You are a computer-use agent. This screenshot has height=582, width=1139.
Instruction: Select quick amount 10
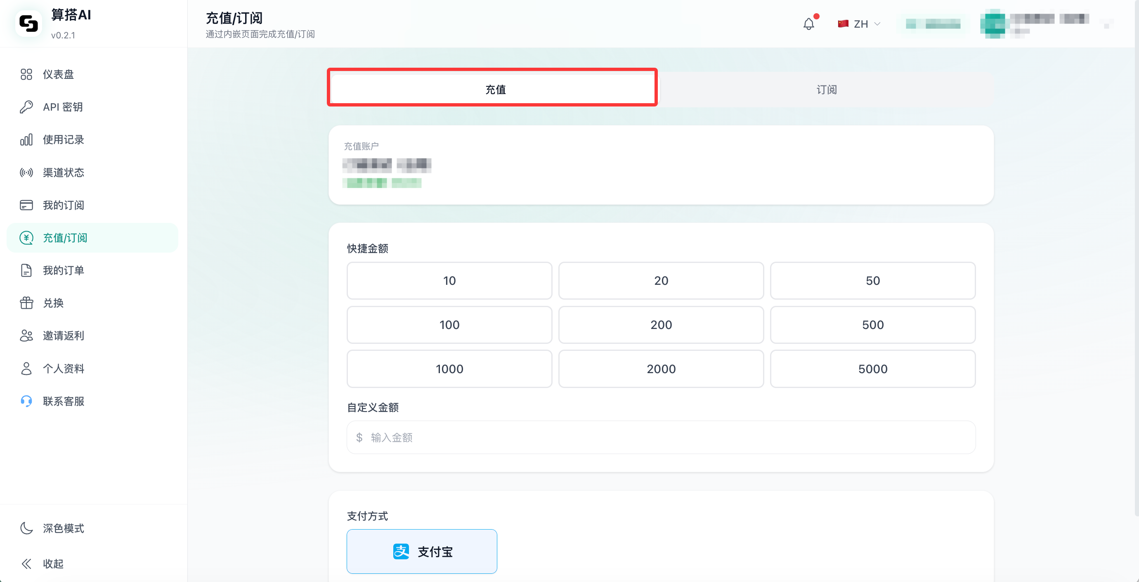pyautogui.click(x=449, y=280)
